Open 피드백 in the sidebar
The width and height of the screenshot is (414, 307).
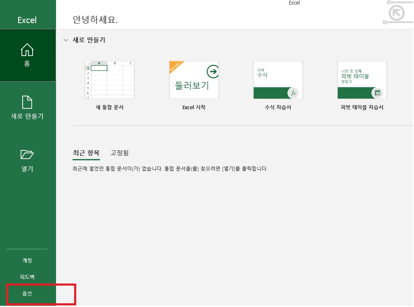pyautogui.click(x=27, y=277)
